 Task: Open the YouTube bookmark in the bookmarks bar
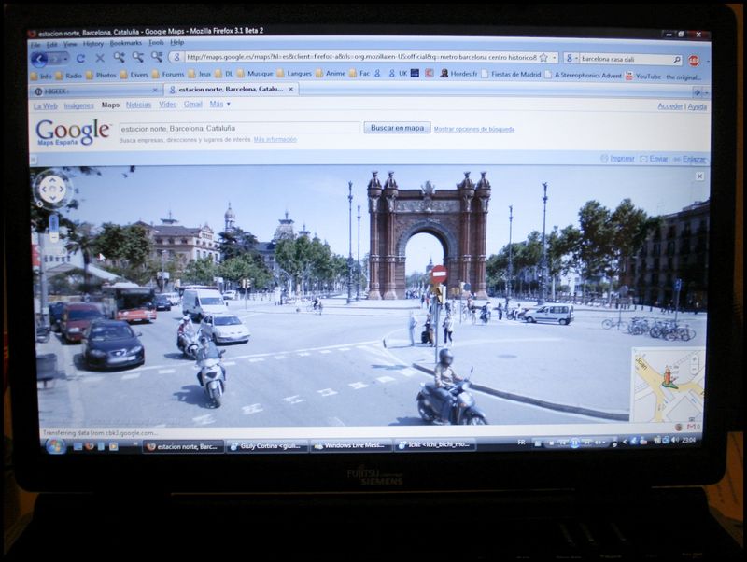click(663, 77)
